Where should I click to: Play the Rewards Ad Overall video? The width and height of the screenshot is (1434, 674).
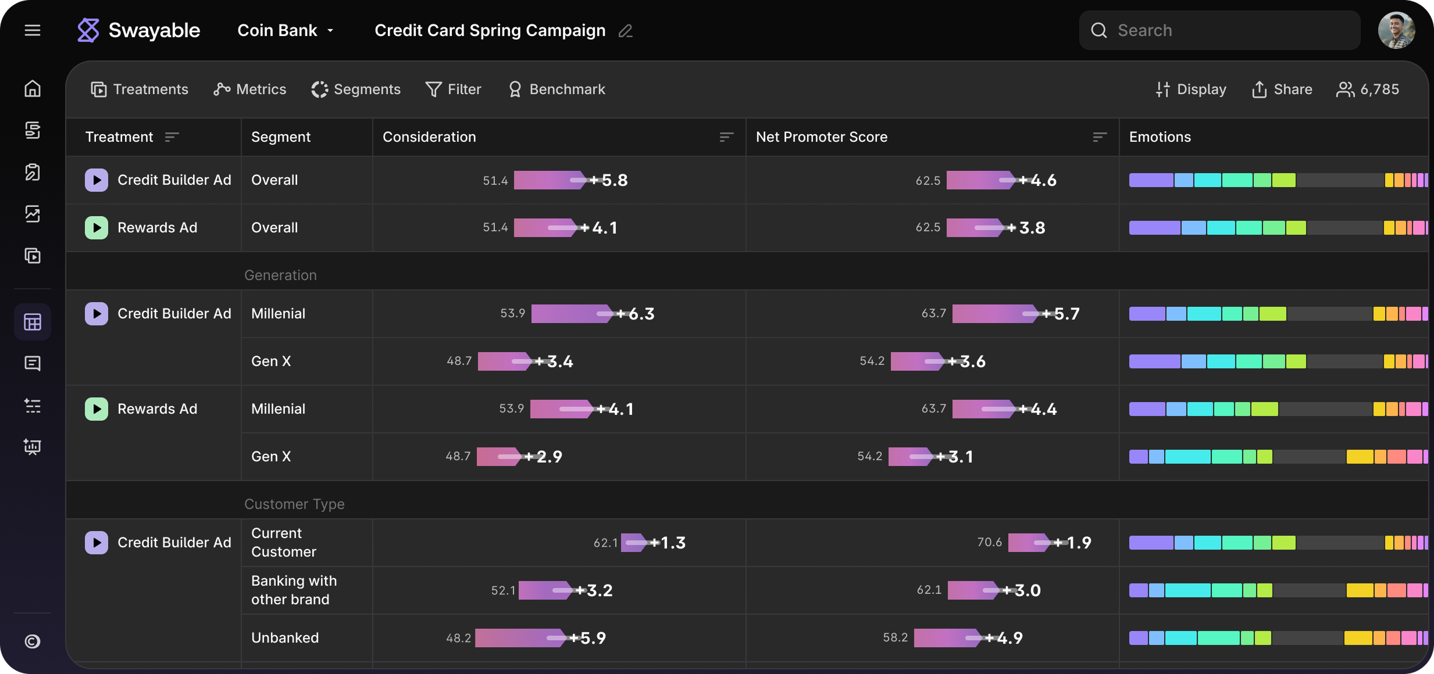pyautogui.click(x=97, y=228)
